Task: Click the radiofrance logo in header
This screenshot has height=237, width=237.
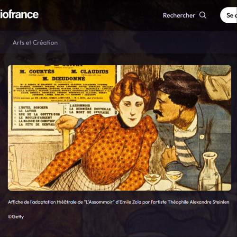Action: coord(19,14)
